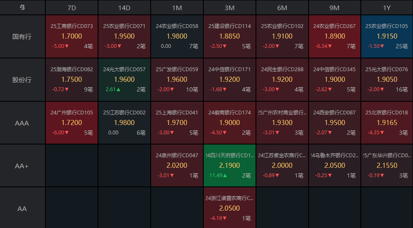Select the 24泉州银行CD047 quote cell

coord(177,166)
